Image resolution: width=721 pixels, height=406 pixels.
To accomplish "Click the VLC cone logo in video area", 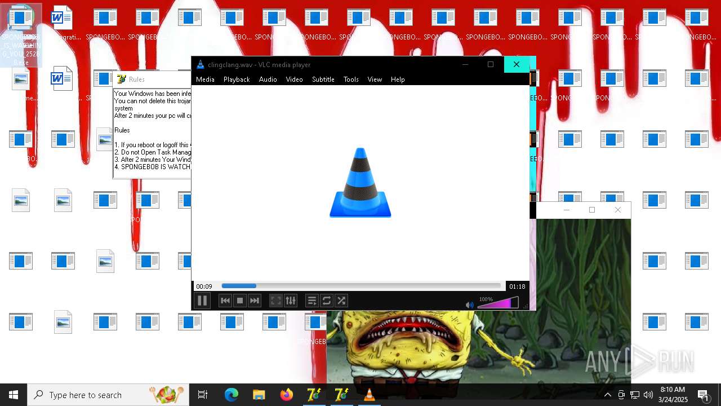I will pyautogui.click(x=360, y=183).
